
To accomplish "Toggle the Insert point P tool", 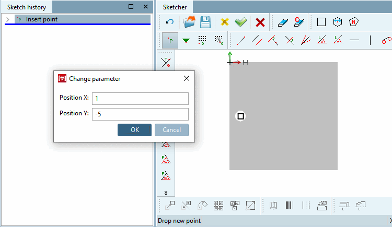I will point(170,40).
